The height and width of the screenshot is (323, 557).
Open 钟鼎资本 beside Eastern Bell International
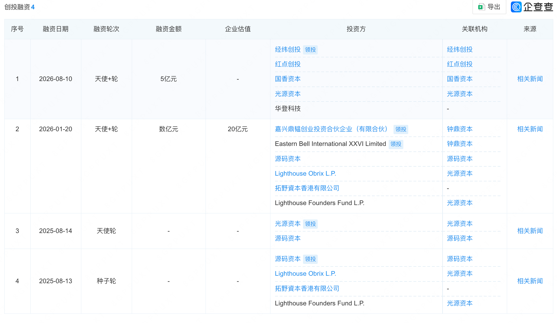(x=460, y=144)
